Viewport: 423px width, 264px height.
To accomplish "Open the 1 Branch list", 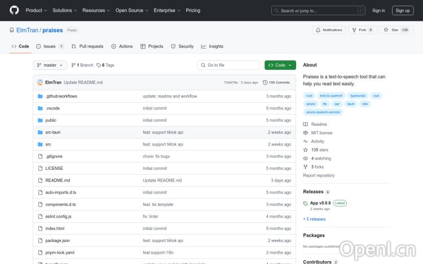I will (82, 65).
